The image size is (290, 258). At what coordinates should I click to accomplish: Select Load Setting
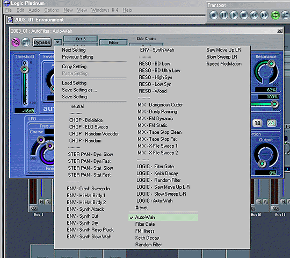74,83
